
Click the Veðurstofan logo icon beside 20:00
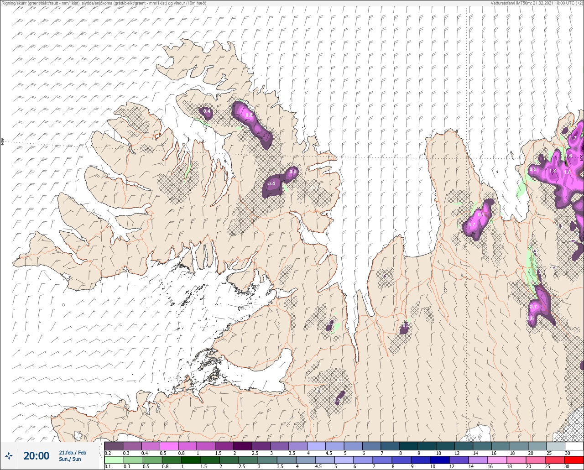pos(9,455)
